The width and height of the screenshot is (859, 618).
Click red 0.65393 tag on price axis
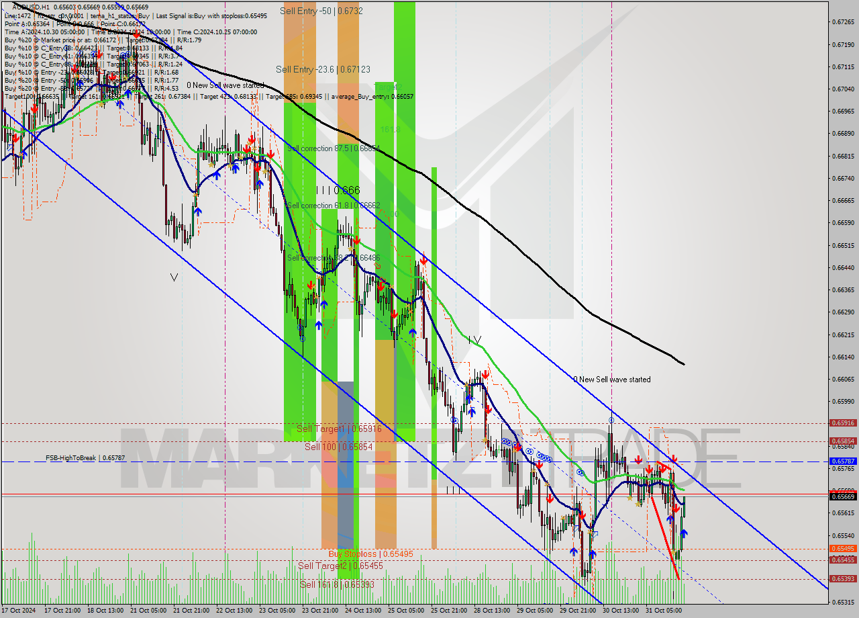coord(843,578)
